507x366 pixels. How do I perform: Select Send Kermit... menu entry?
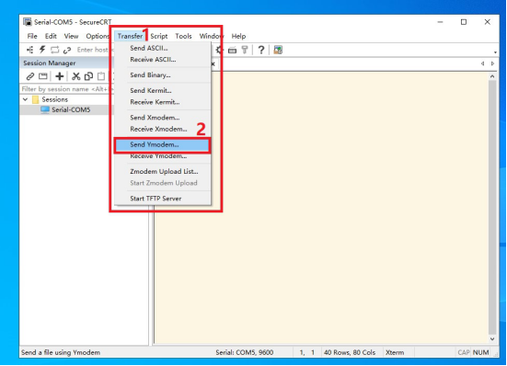(x=163, y=90)
